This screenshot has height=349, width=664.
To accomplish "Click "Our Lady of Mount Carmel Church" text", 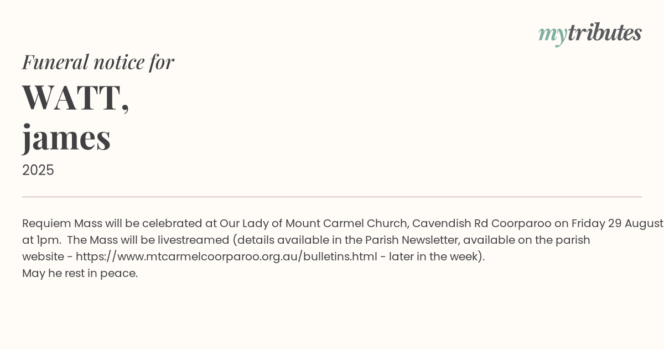I will tap(314, 223).
